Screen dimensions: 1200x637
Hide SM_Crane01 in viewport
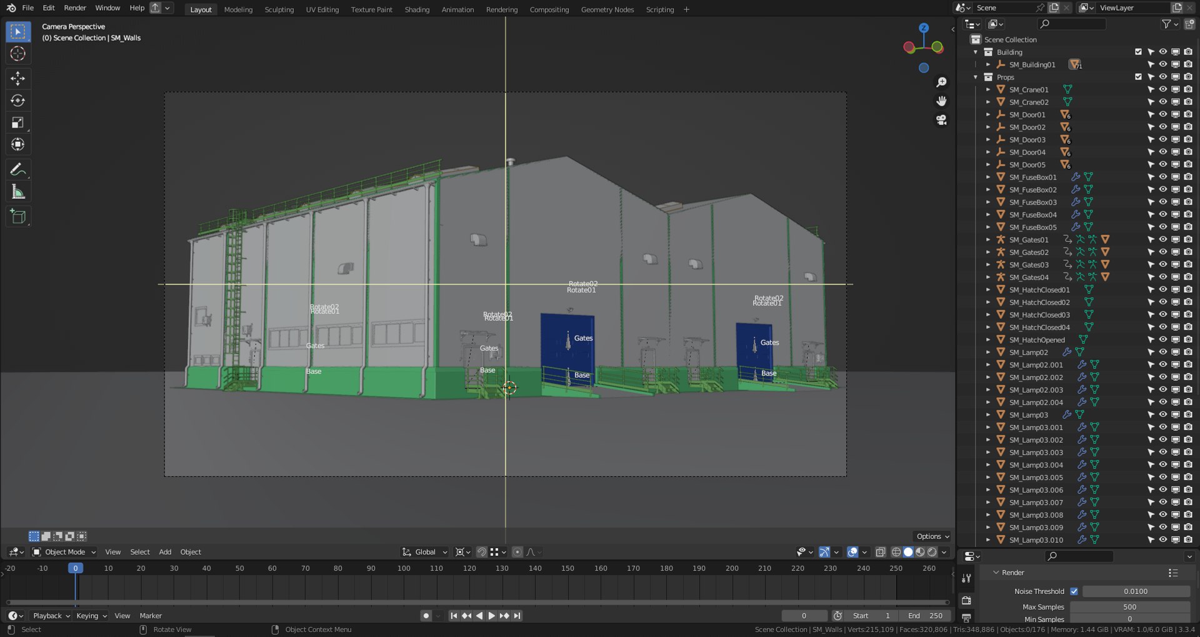coord(1163,89)
